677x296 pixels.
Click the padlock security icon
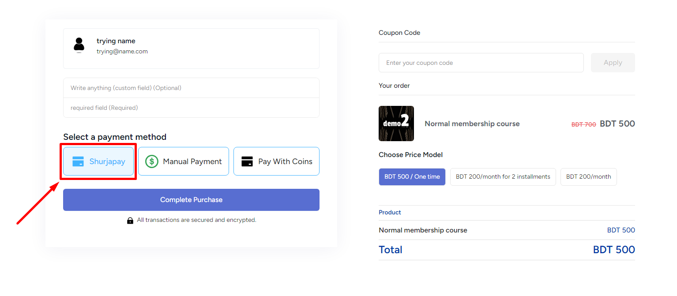(x=130, y=220)
